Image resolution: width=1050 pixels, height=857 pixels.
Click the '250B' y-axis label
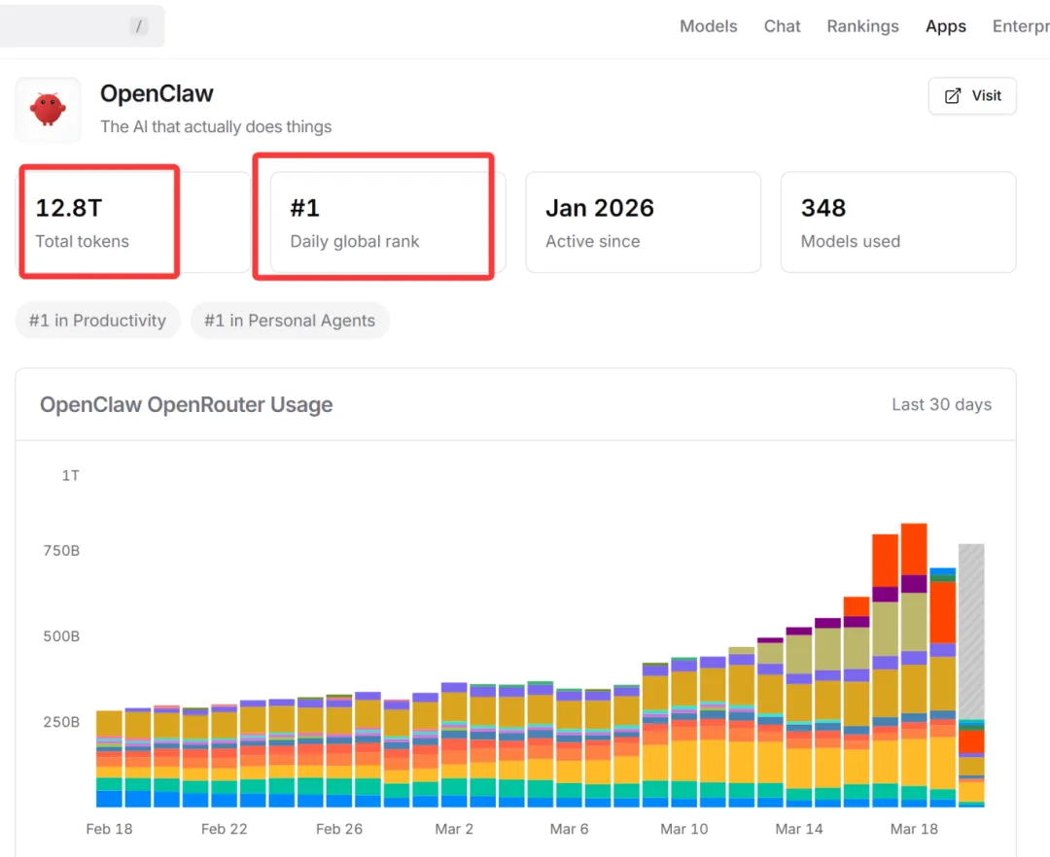click(x=61, y=722)
